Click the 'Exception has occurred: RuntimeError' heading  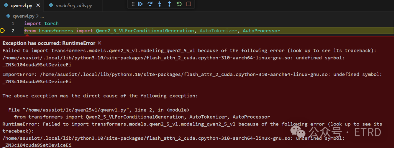[x=49, y=43]
